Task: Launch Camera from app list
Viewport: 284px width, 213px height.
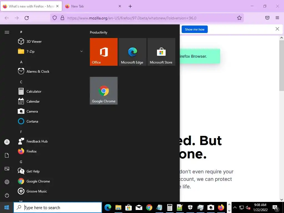Action: click(x=51, y=111)
